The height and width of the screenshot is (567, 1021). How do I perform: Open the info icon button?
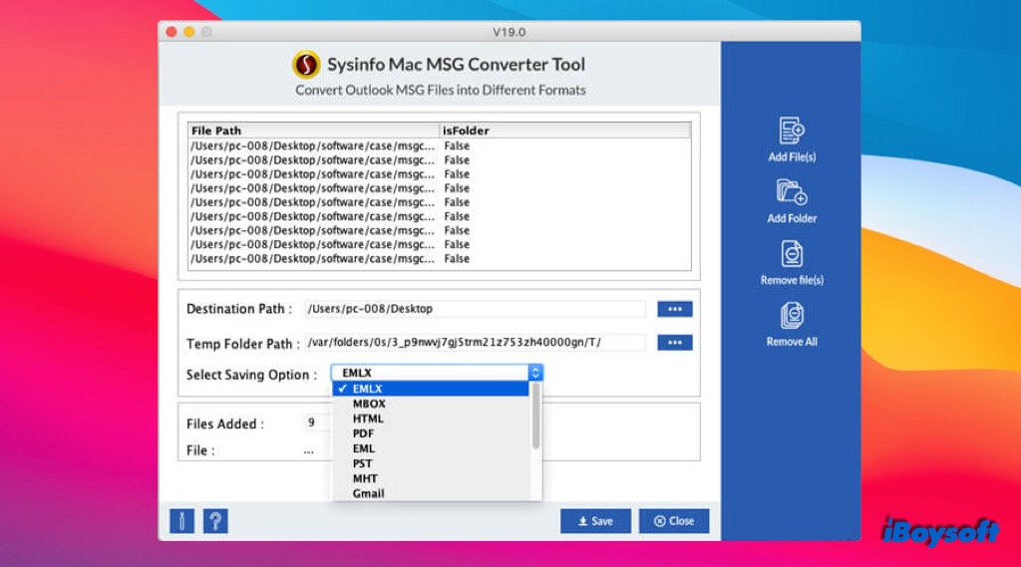click(181, 521)
